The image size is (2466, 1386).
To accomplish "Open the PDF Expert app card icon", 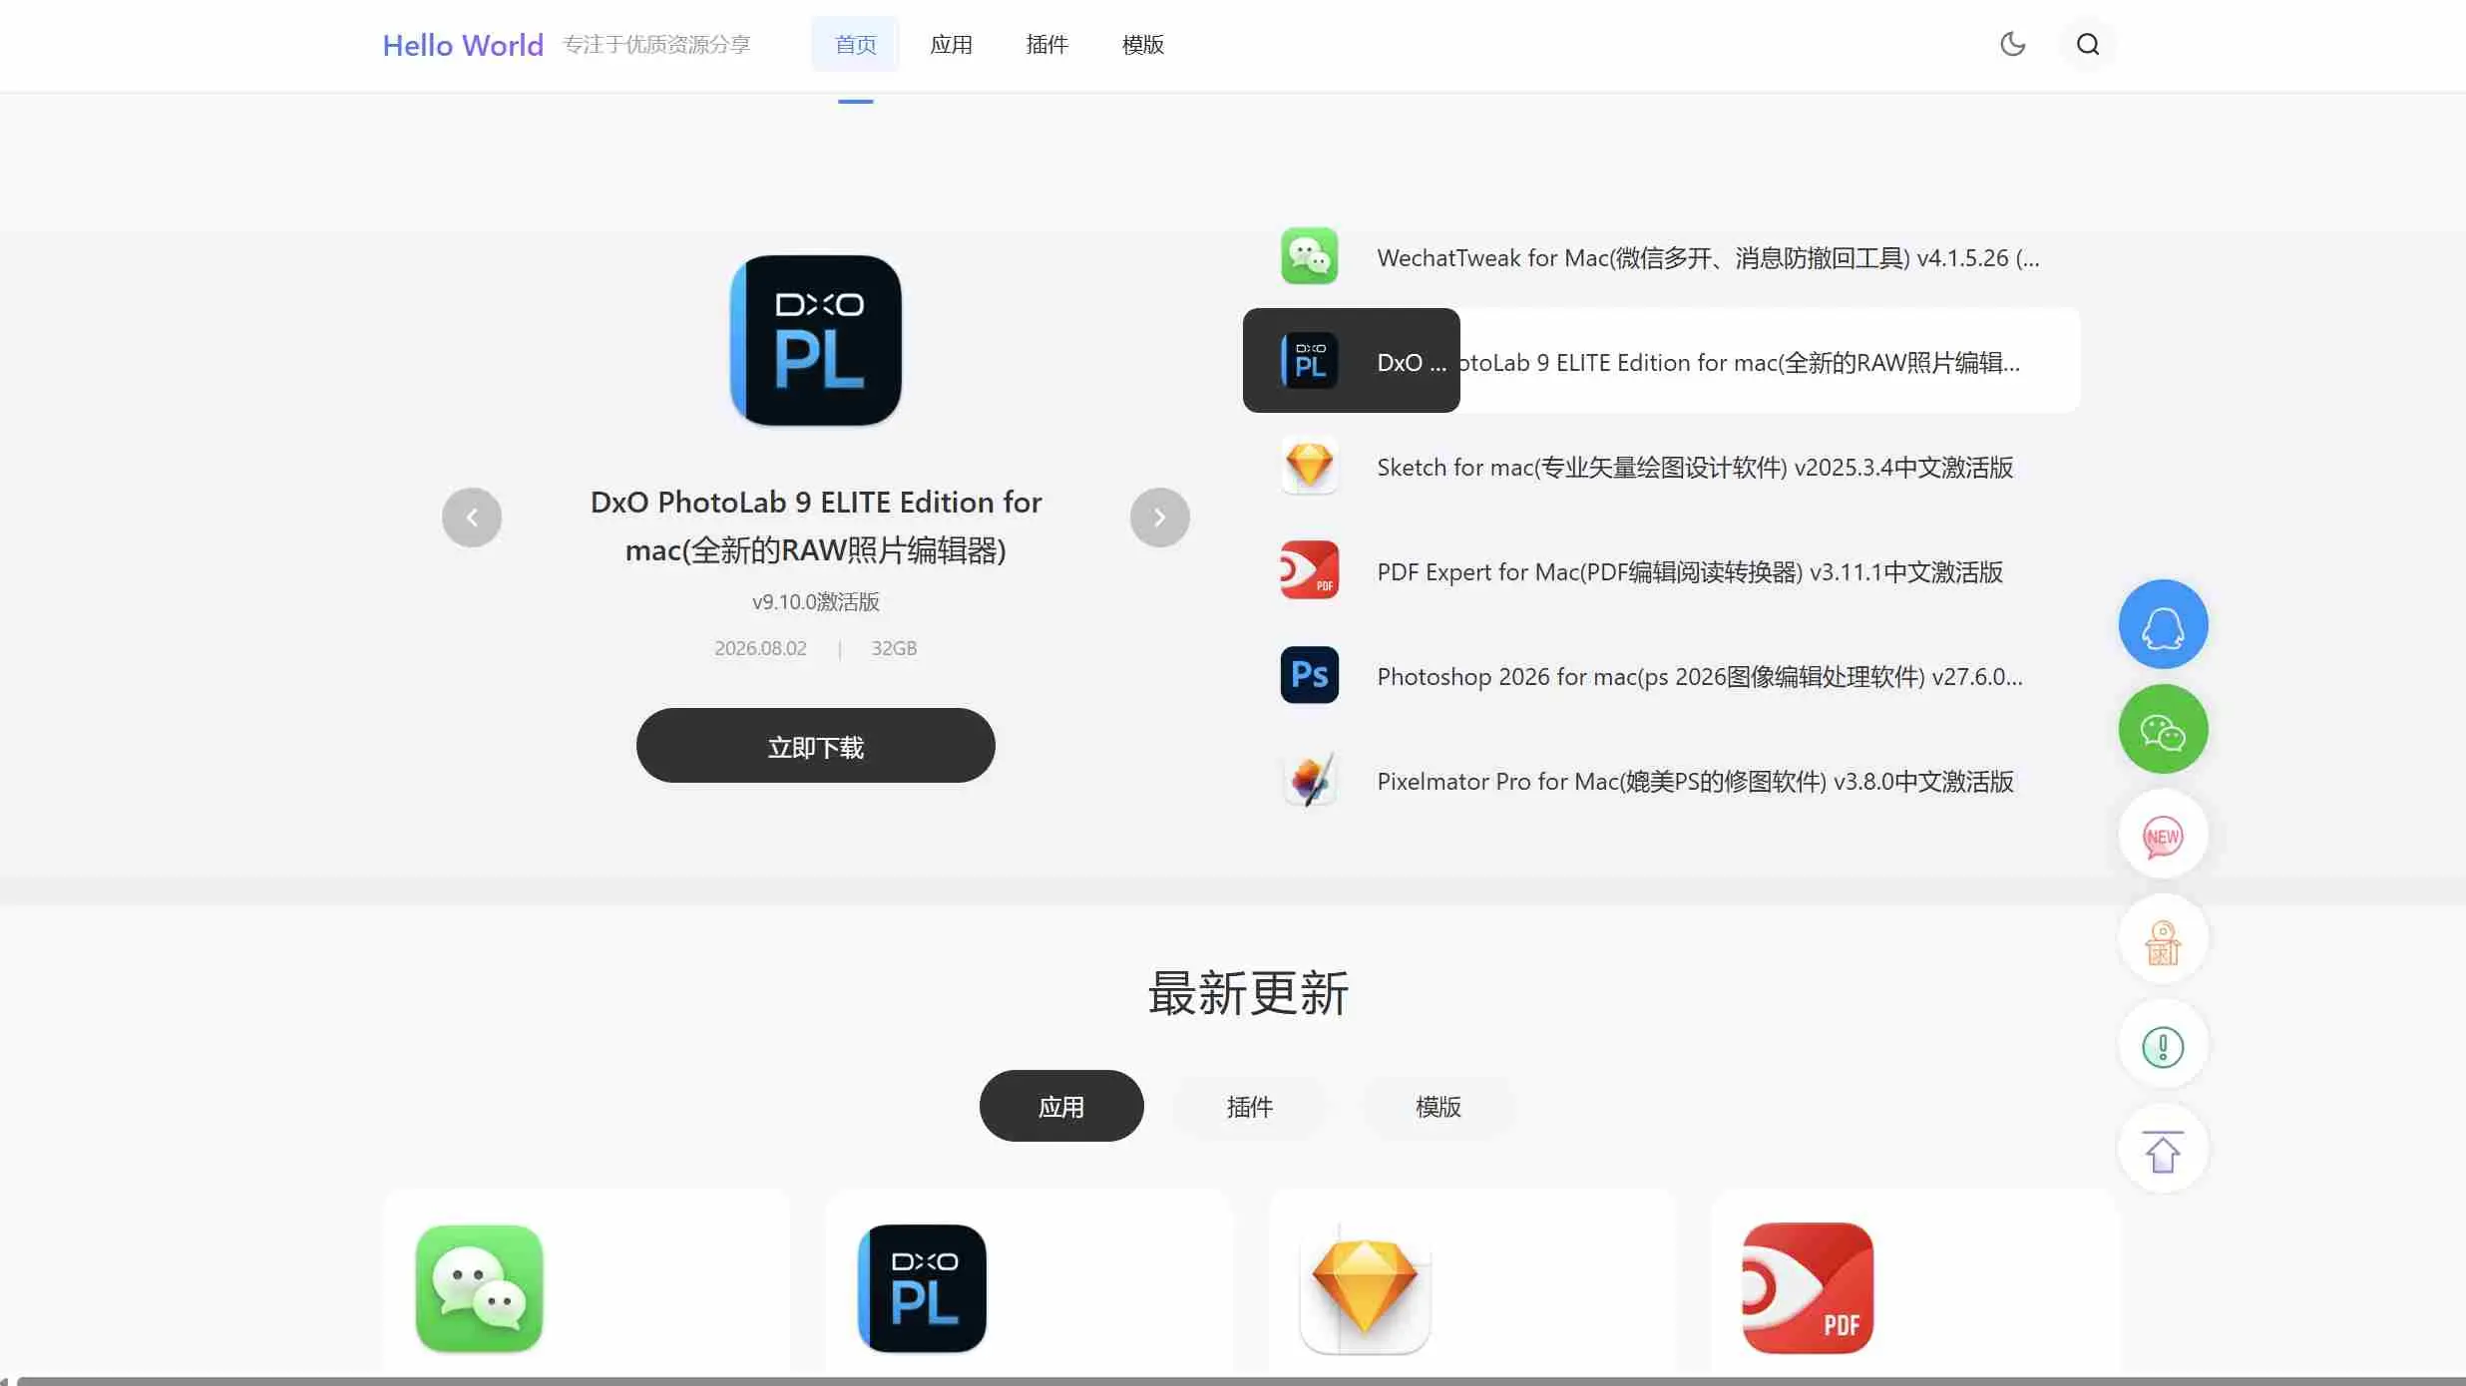I will pyautogui.click(x=1808, y=1288).
